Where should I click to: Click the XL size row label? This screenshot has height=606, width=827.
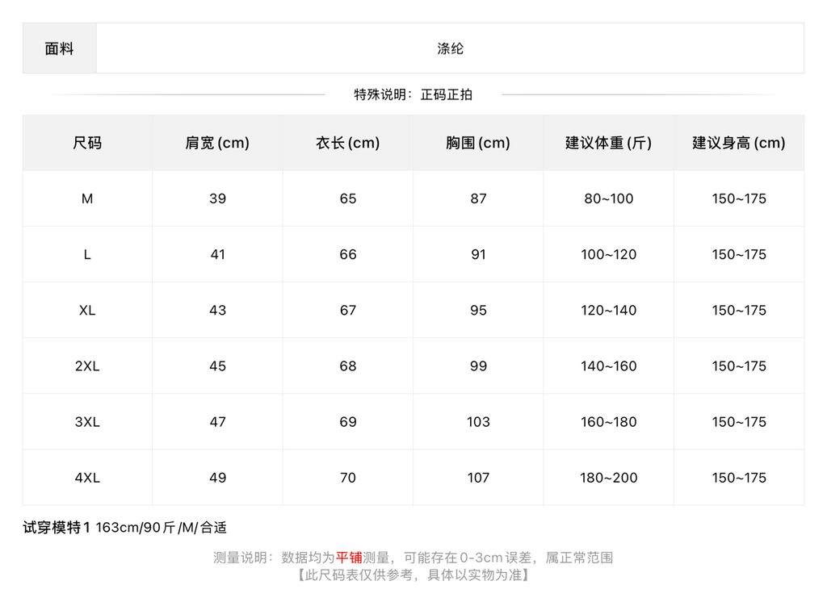[87, 311]
